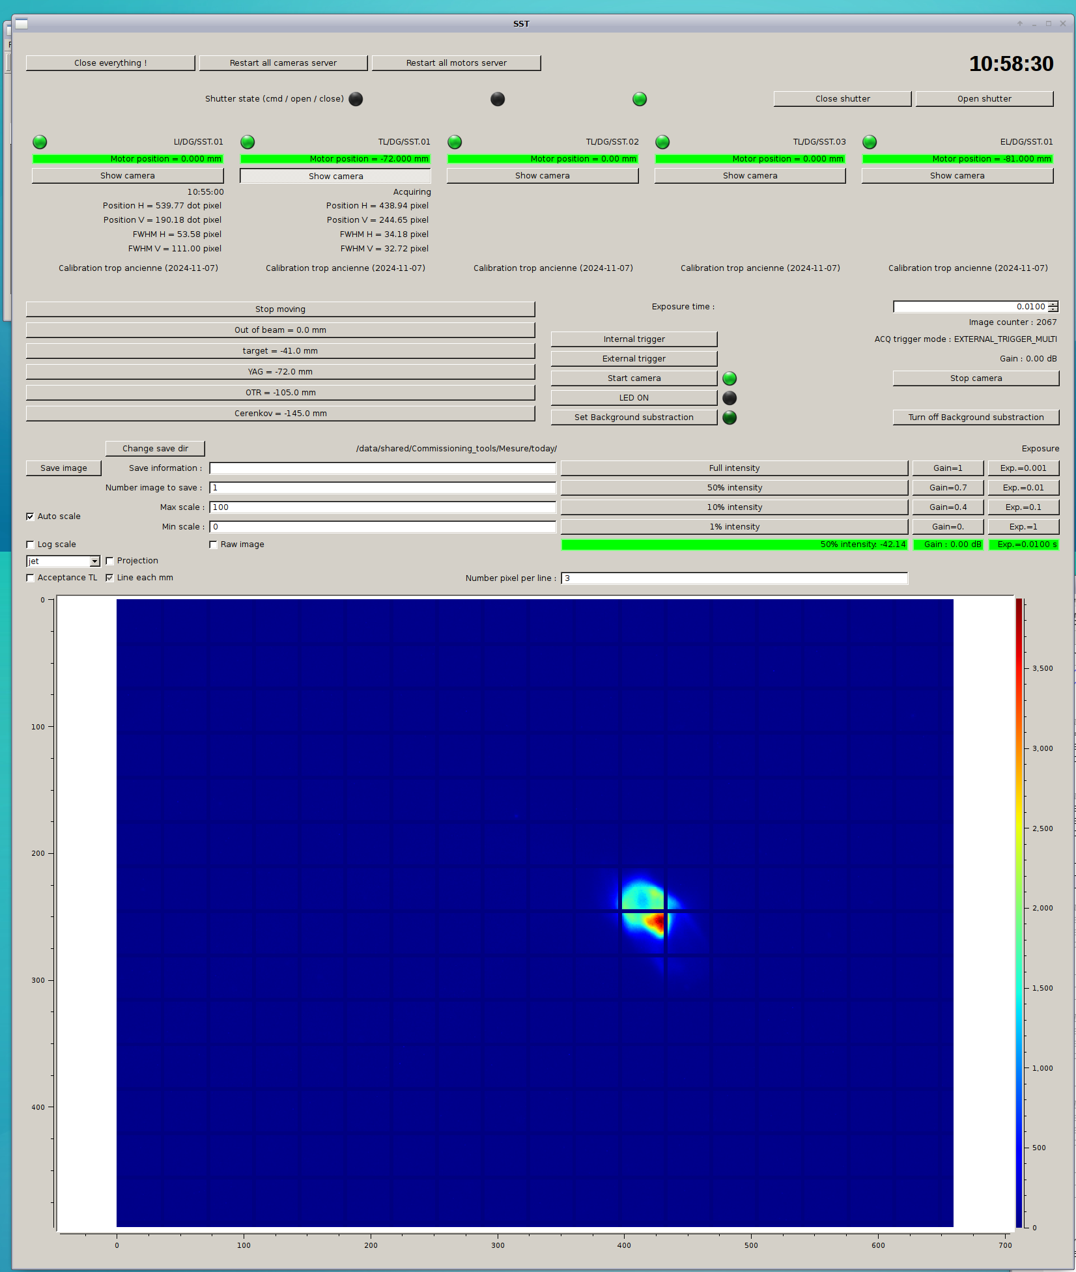Select the 10% intensity preset
This screenshot has height=1272, width=1076.
tap(734, 507)
